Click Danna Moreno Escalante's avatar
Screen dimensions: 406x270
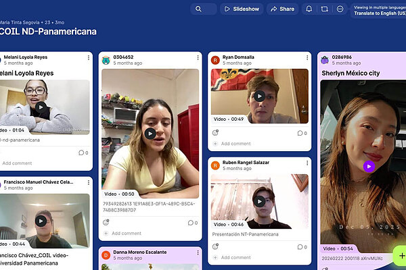[x=106, y=255]
